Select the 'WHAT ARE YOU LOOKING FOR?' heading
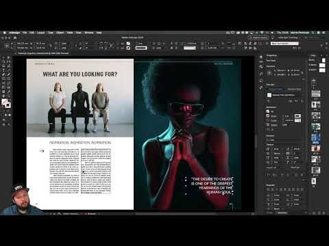Screen dimensions: 329x246 coord(80,74)
